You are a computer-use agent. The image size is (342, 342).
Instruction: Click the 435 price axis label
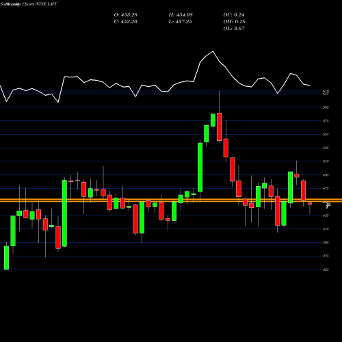[x=326, y=215]
